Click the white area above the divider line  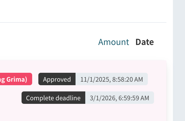pos(83,10)
